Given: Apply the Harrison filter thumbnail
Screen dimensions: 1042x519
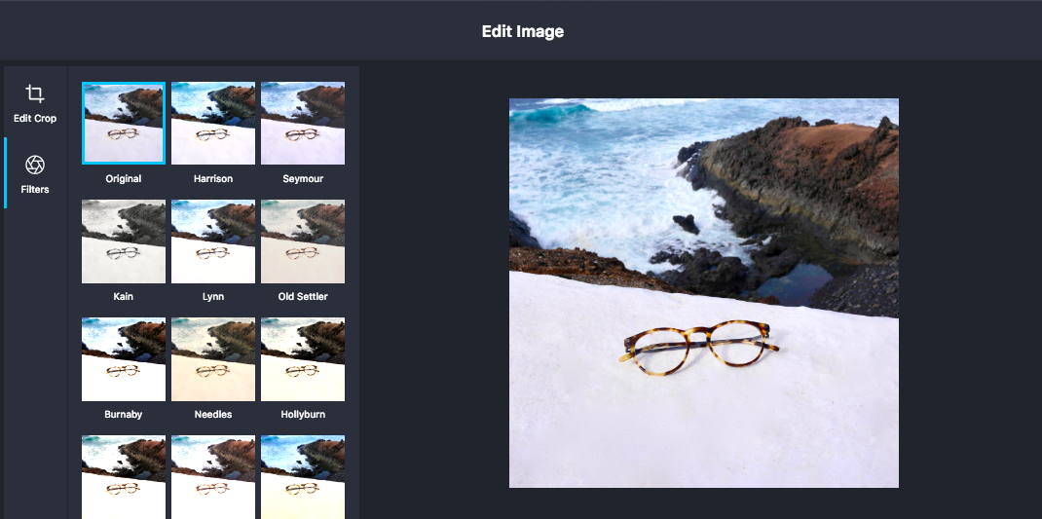Looking at the screenshot, I should 213,123.
